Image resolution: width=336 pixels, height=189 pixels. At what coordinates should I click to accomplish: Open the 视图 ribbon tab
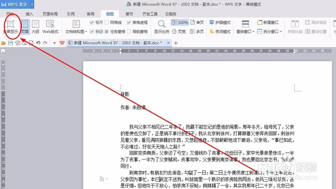click(110, 14)
